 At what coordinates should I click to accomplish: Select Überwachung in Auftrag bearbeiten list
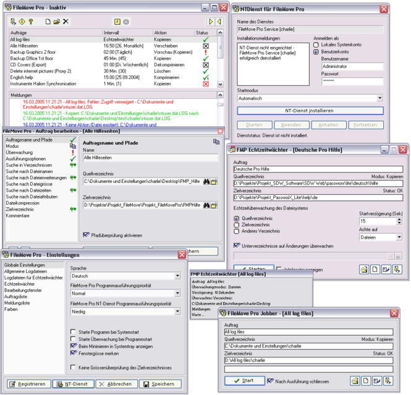pos(19,152)
